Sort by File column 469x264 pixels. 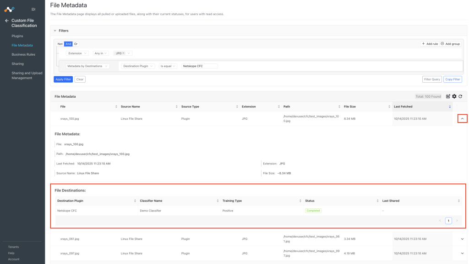[116, 106]
